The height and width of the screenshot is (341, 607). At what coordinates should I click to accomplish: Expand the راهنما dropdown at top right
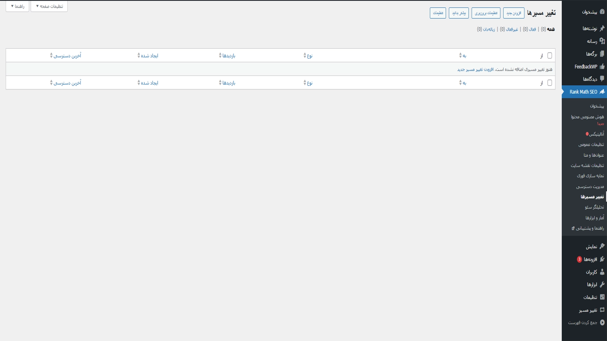point(17,6)
